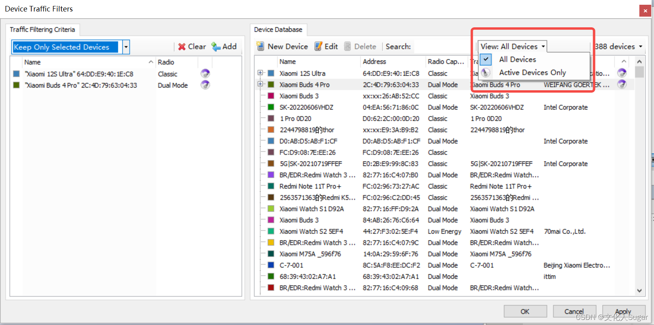Open the Keep Only Selected Devices dropdown

coord(126,47)
